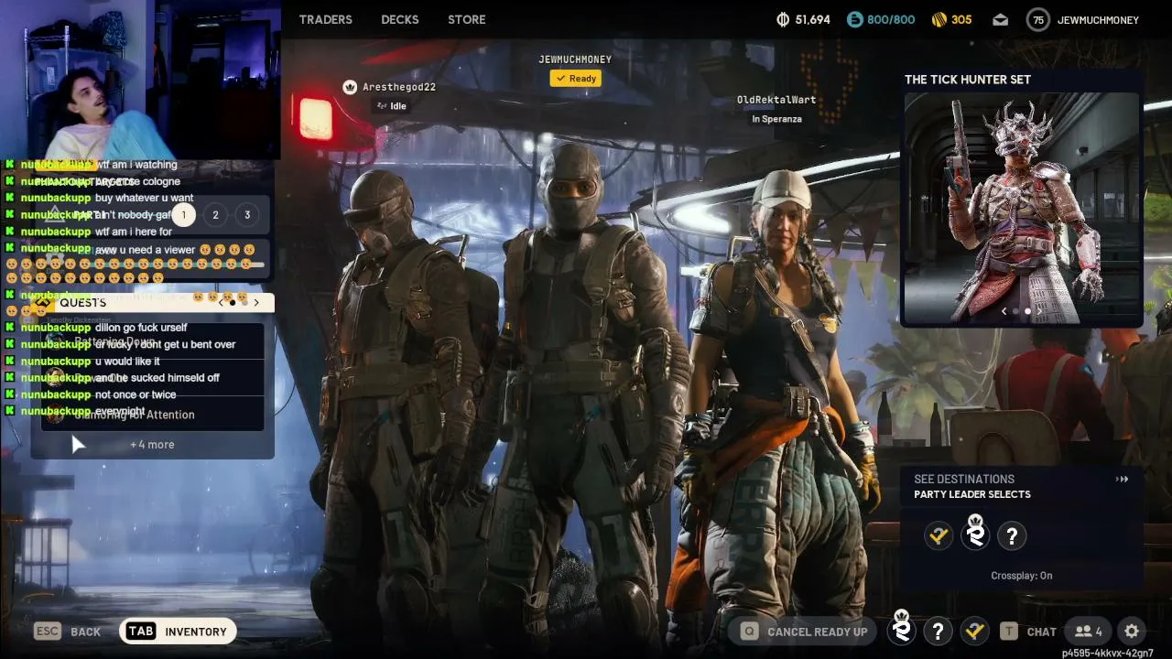
Task: Expand quest list with '+4 more'
Action: coord(152,445)
